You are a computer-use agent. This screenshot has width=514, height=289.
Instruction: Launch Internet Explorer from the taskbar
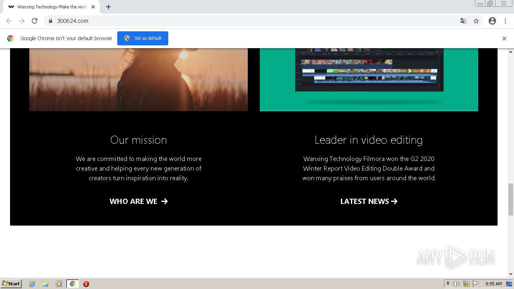click(x=32, y=284)
